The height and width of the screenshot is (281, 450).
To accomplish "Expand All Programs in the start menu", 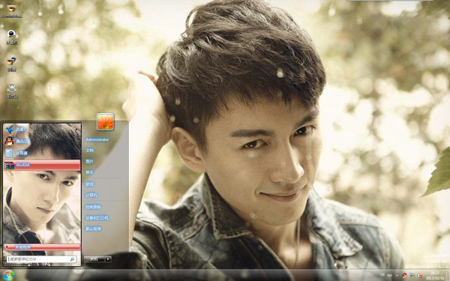I will pyautogui.click(x=41, y=247).
